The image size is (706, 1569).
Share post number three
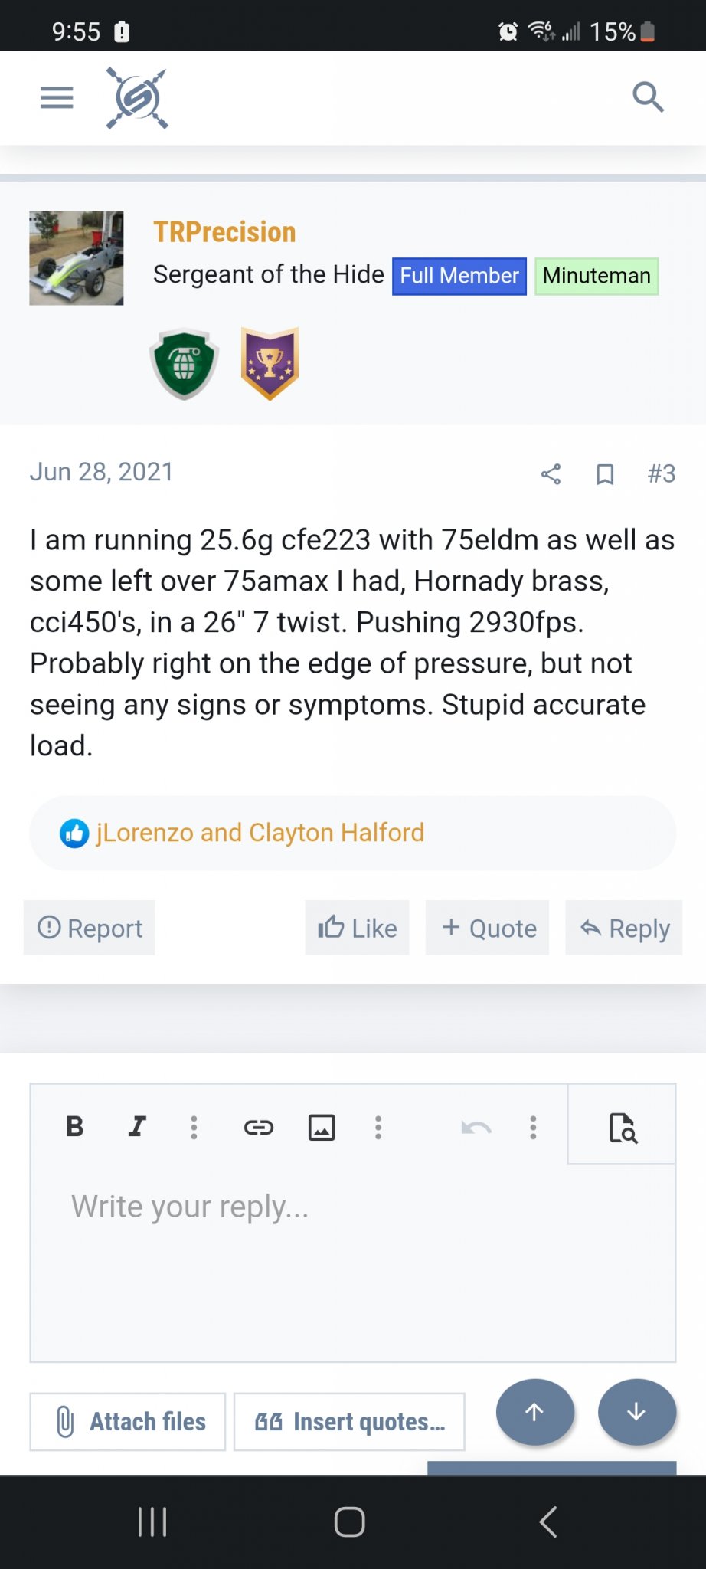click(551, 474)
